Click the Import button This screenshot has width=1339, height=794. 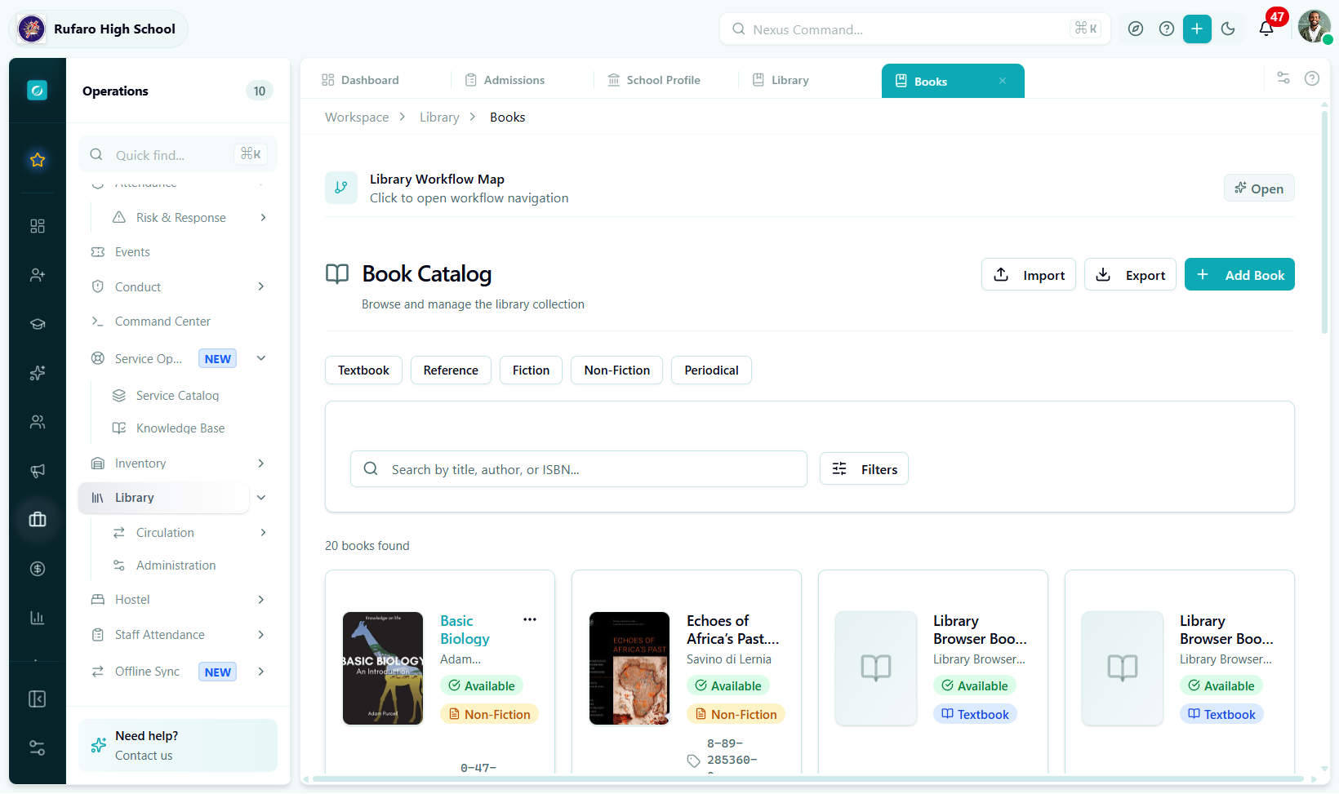coord(1029,275)
